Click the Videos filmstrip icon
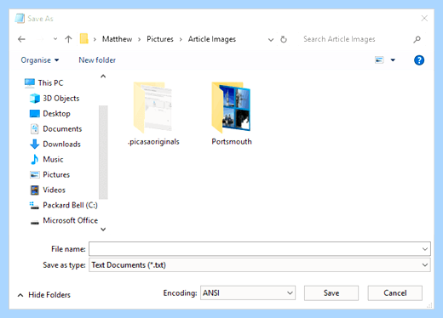This screenshot has height=318, width=443. click(x=35, y=190)
